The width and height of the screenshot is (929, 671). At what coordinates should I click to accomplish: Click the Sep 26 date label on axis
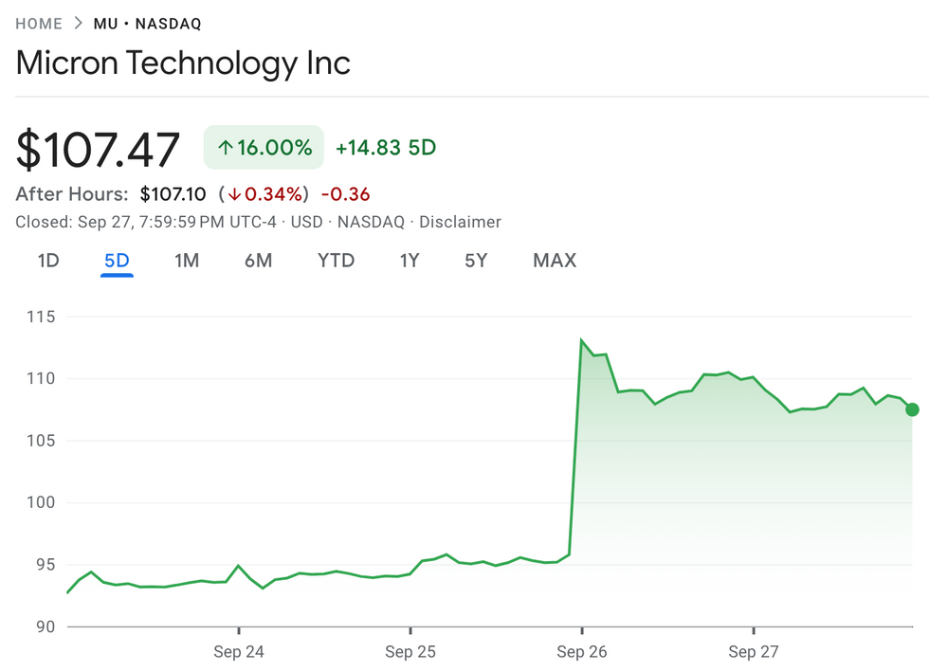pos(584,652)
